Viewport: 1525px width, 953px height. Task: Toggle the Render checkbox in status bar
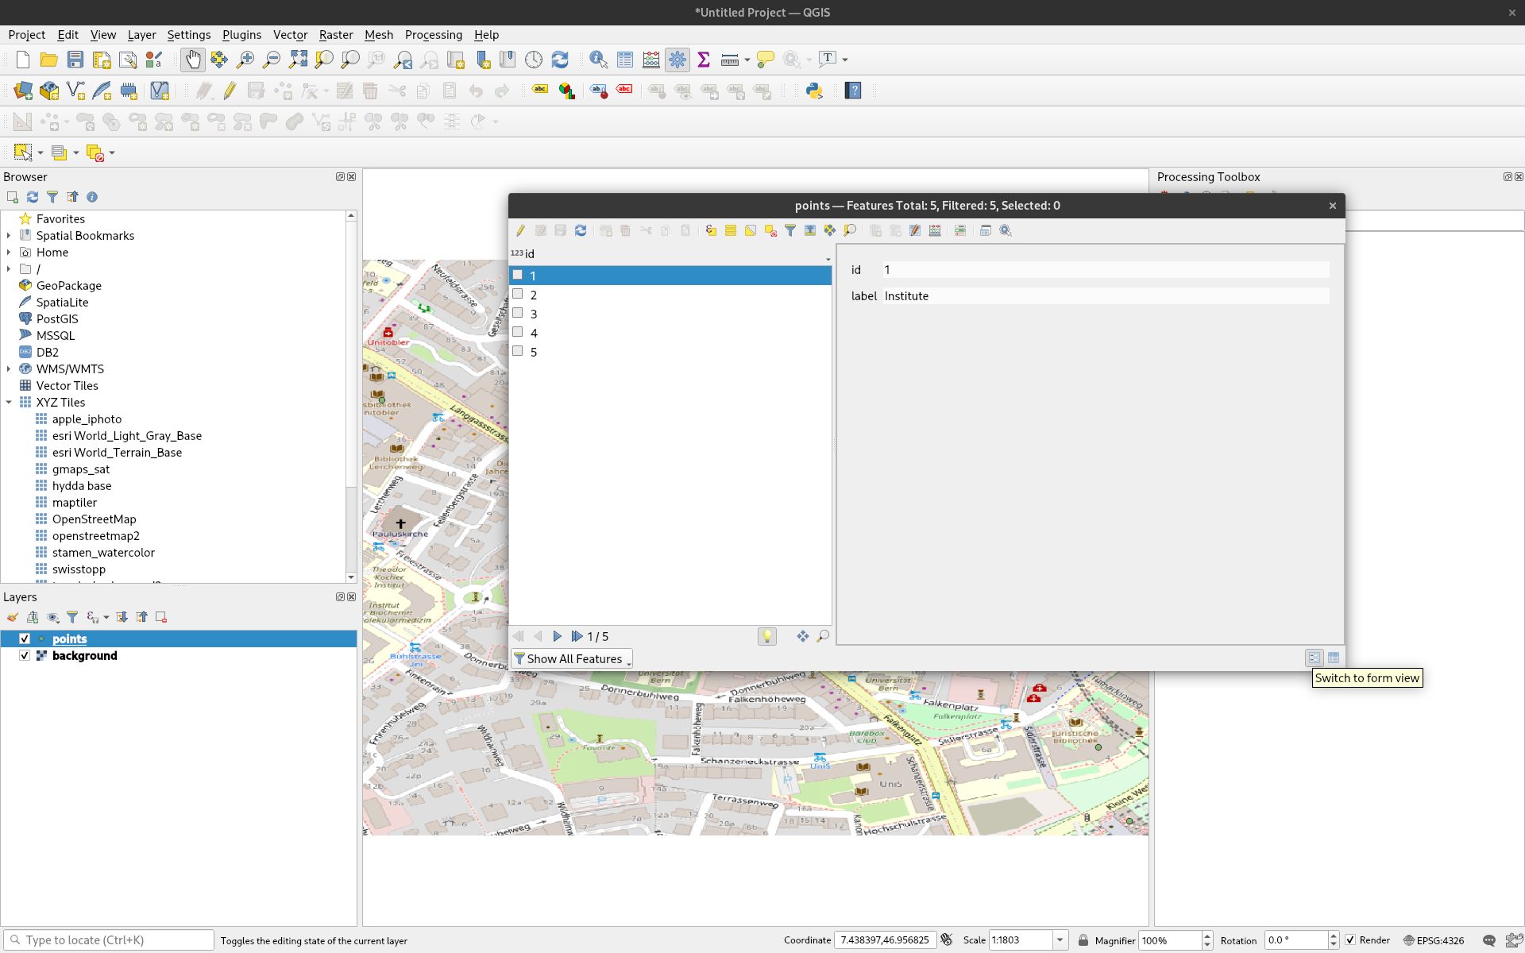[1350, 940]
